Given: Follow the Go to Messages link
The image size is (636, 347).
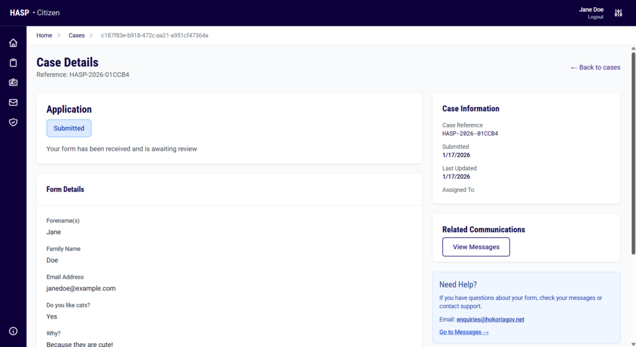Looking at the screenshot, I should click(463, 332).
